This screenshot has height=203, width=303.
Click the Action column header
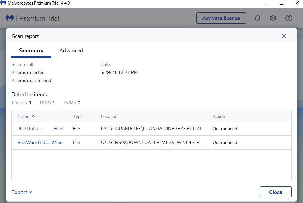(x=218, y=116)
